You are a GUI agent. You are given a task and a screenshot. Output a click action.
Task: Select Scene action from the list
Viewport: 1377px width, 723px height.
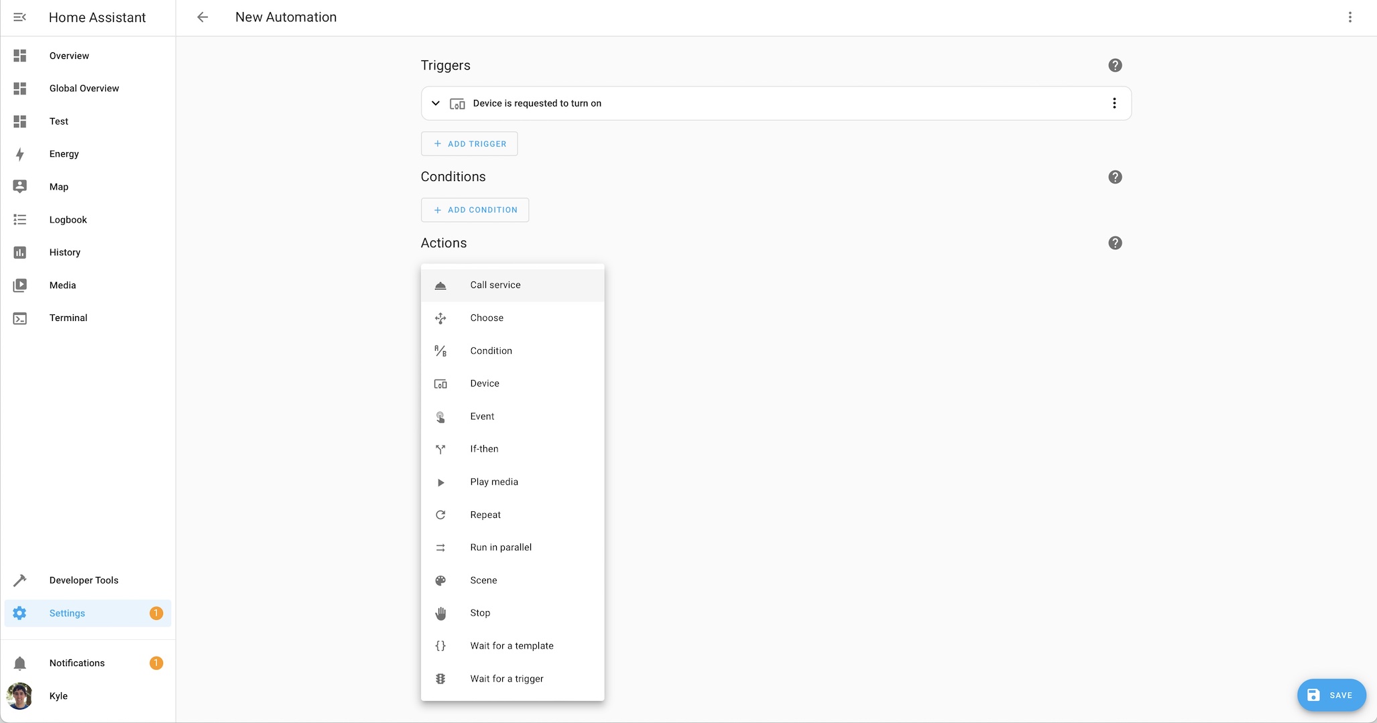pos(513,581)
